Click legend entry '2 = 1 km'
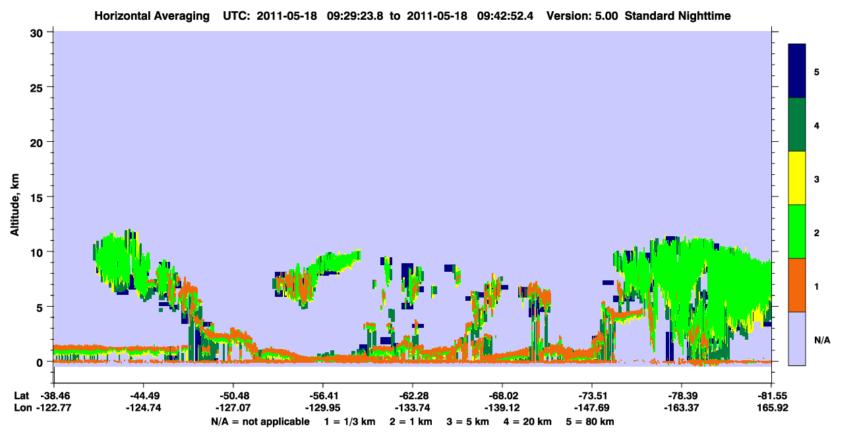 pos(411,422)
